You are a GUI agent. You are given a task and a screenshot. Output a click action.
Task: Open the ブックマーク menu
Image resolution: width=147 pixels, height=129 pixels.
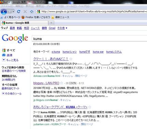[55, 6]
